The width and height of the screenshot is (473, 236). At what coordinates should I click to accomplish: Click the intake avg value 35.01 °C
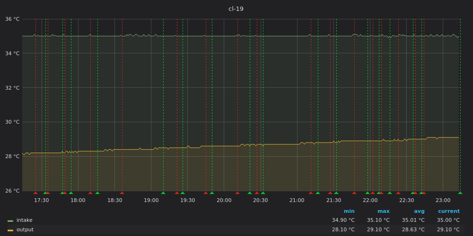tap(413, 220)
